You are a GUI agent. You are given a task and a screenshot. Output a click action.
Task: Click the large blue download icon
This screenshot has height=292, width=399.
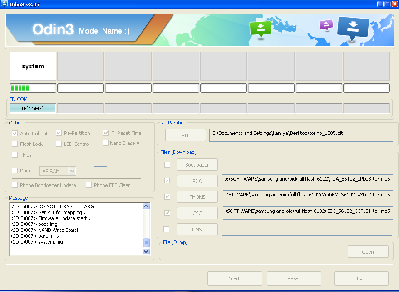coord(353,29)
